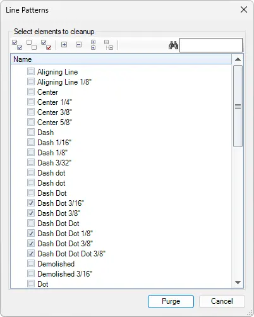Image resolution: width=254 pixels, height=317 pixels.
Task: Check the Aligning Line checkbox
Action: [31, 71]
